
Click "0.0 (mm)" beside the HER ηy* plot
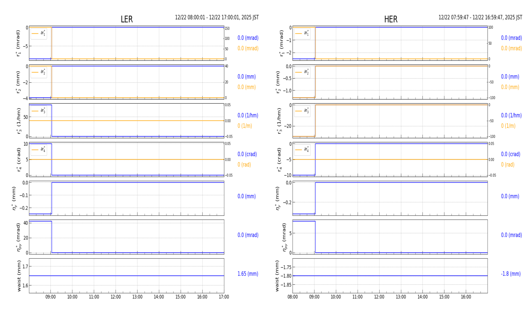510,196
